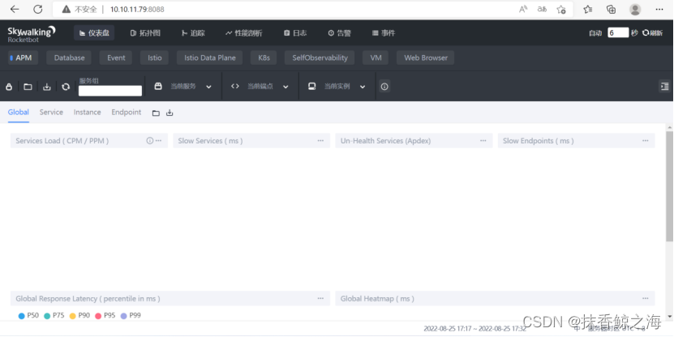Click the info circle icon in toolbar
Image resolution: width=674 pixels, height=337 pixels.
pos(384,87)
